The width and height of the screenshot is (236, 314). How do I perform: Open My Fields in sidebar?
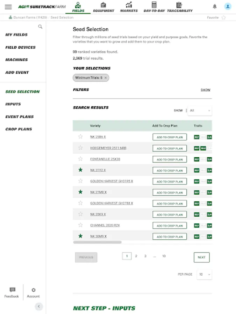(16, 35)
